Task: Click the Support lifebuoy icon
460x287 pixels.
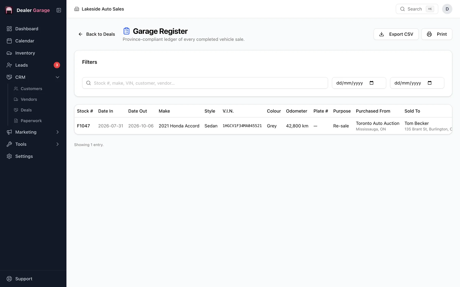Action: click(9, 279)
